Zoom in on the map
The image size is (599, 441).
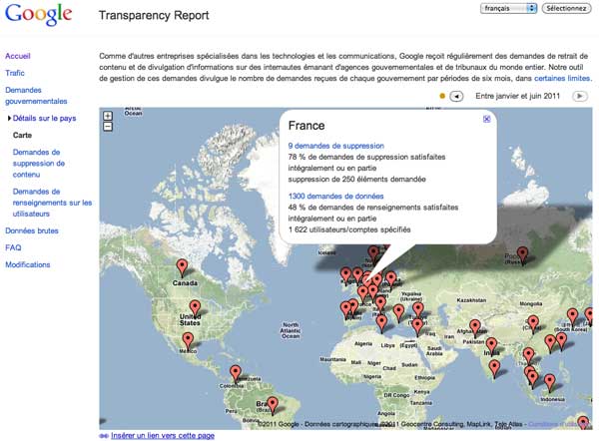pos(108,116)
